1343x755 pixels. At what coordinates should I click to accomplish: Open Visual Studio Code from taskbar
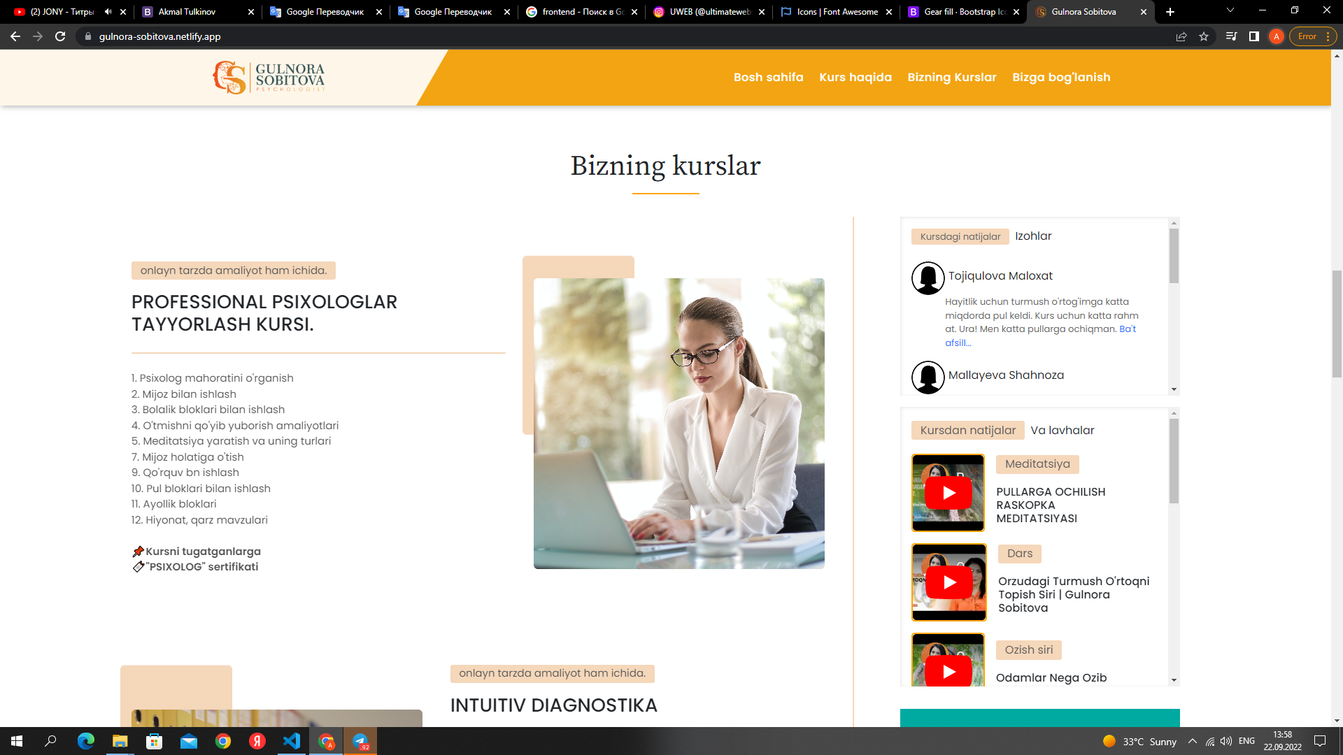[x=291, y=741]
